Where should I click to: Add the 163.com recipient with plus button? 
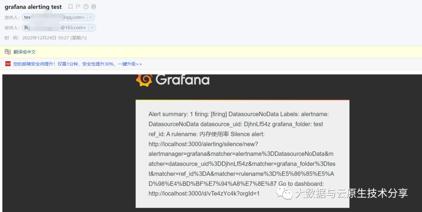point(92,28)
